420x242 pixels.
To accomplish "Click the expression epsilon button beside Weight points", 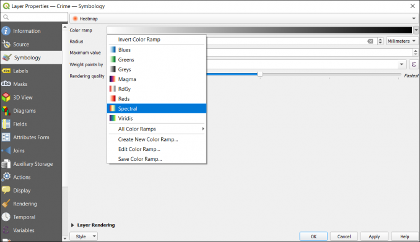I will (414, 64).
